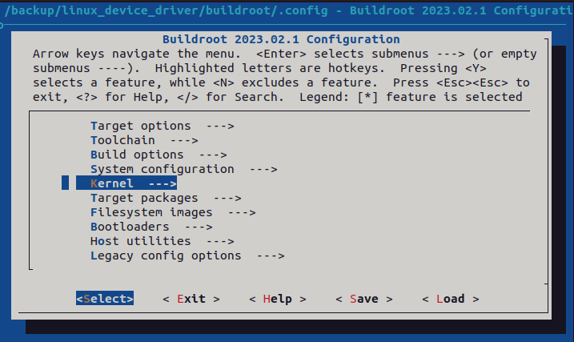574x342 pixels.
Task: Open the Target packages submenu
Action: point(166,198)
